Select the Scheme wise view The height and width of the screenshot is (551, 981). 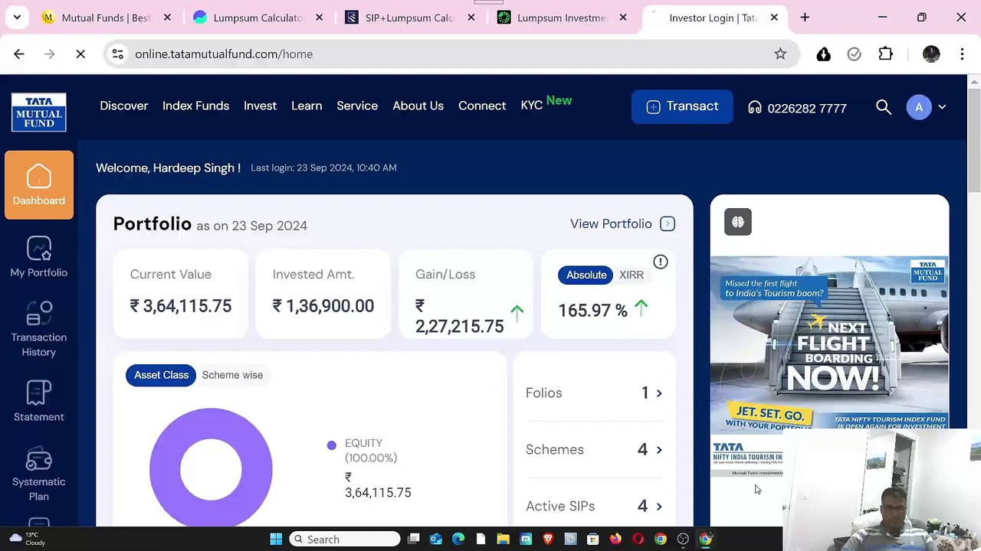coord(232,375)
